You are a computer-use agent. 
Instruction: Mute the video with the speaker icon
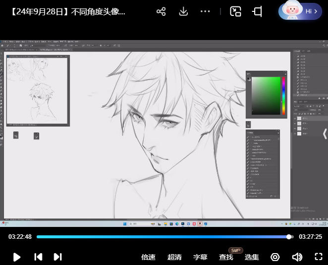click(x=297, y=257)
